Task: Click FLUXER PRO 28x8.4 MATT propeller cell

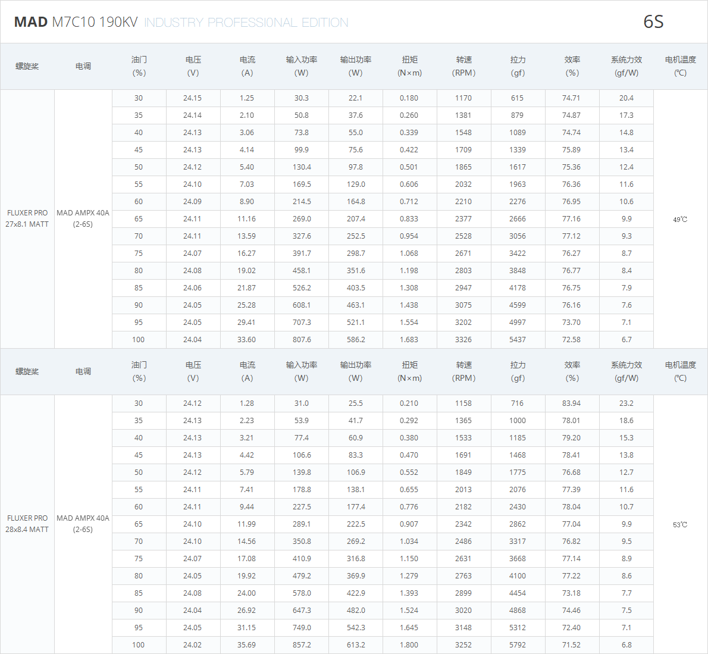Action: (x=27, y=524)
